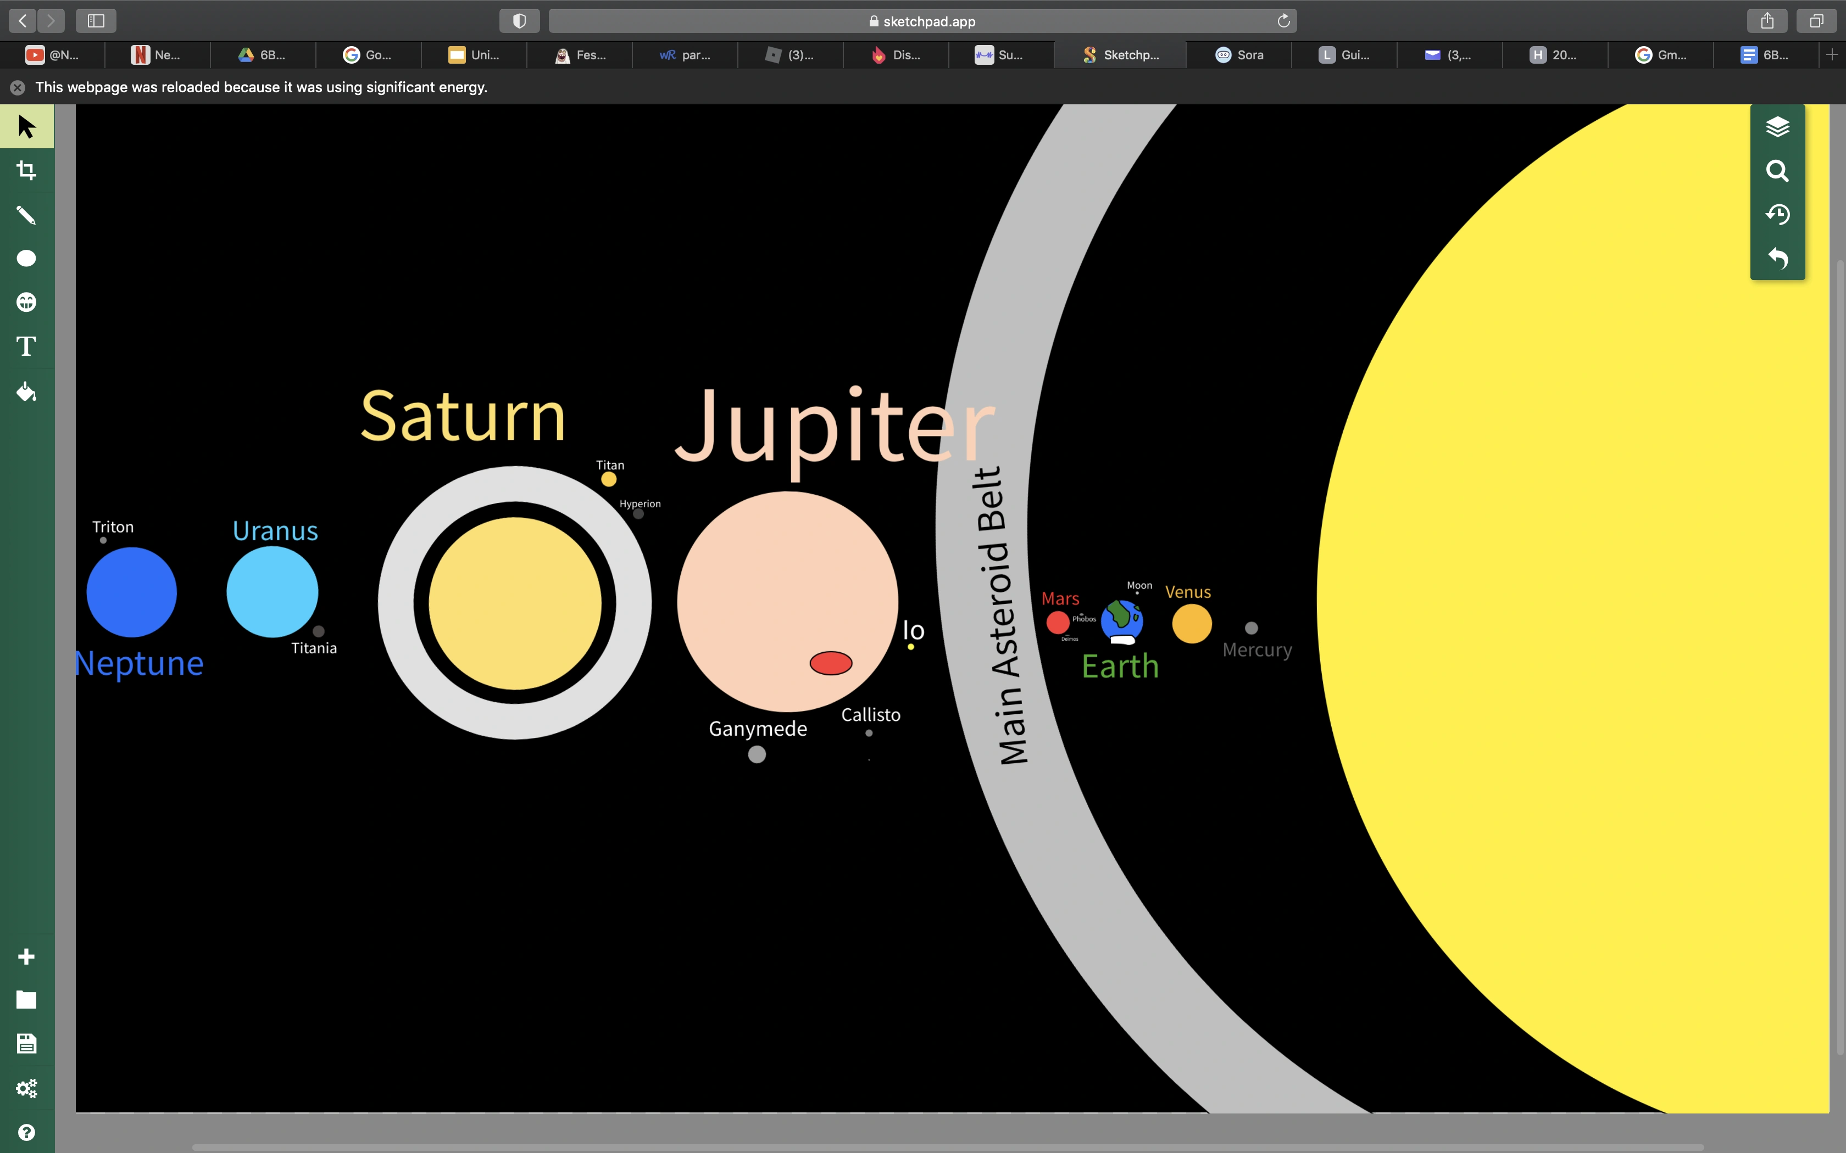Open the Layers panel icon
Image resolution: width=1846 pixels, height=1153 pixels.
pyautogui.click(x=1777, y=127)
